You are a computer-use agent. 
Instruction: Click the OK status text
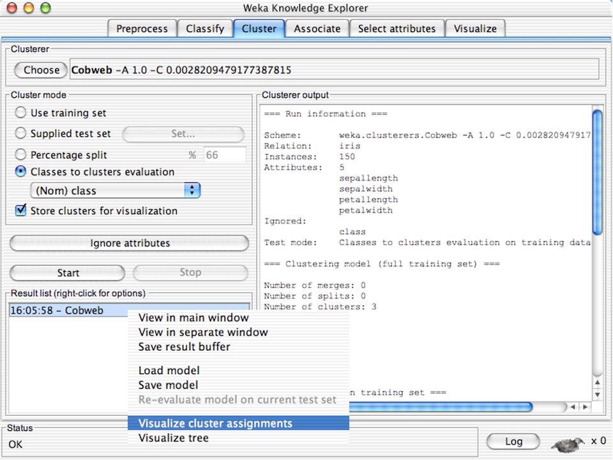[x=15, y=445]
